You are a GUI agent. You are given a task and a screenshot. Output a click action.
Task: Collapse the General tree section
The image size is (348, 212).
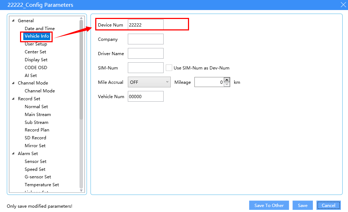[x=13, y=21]
